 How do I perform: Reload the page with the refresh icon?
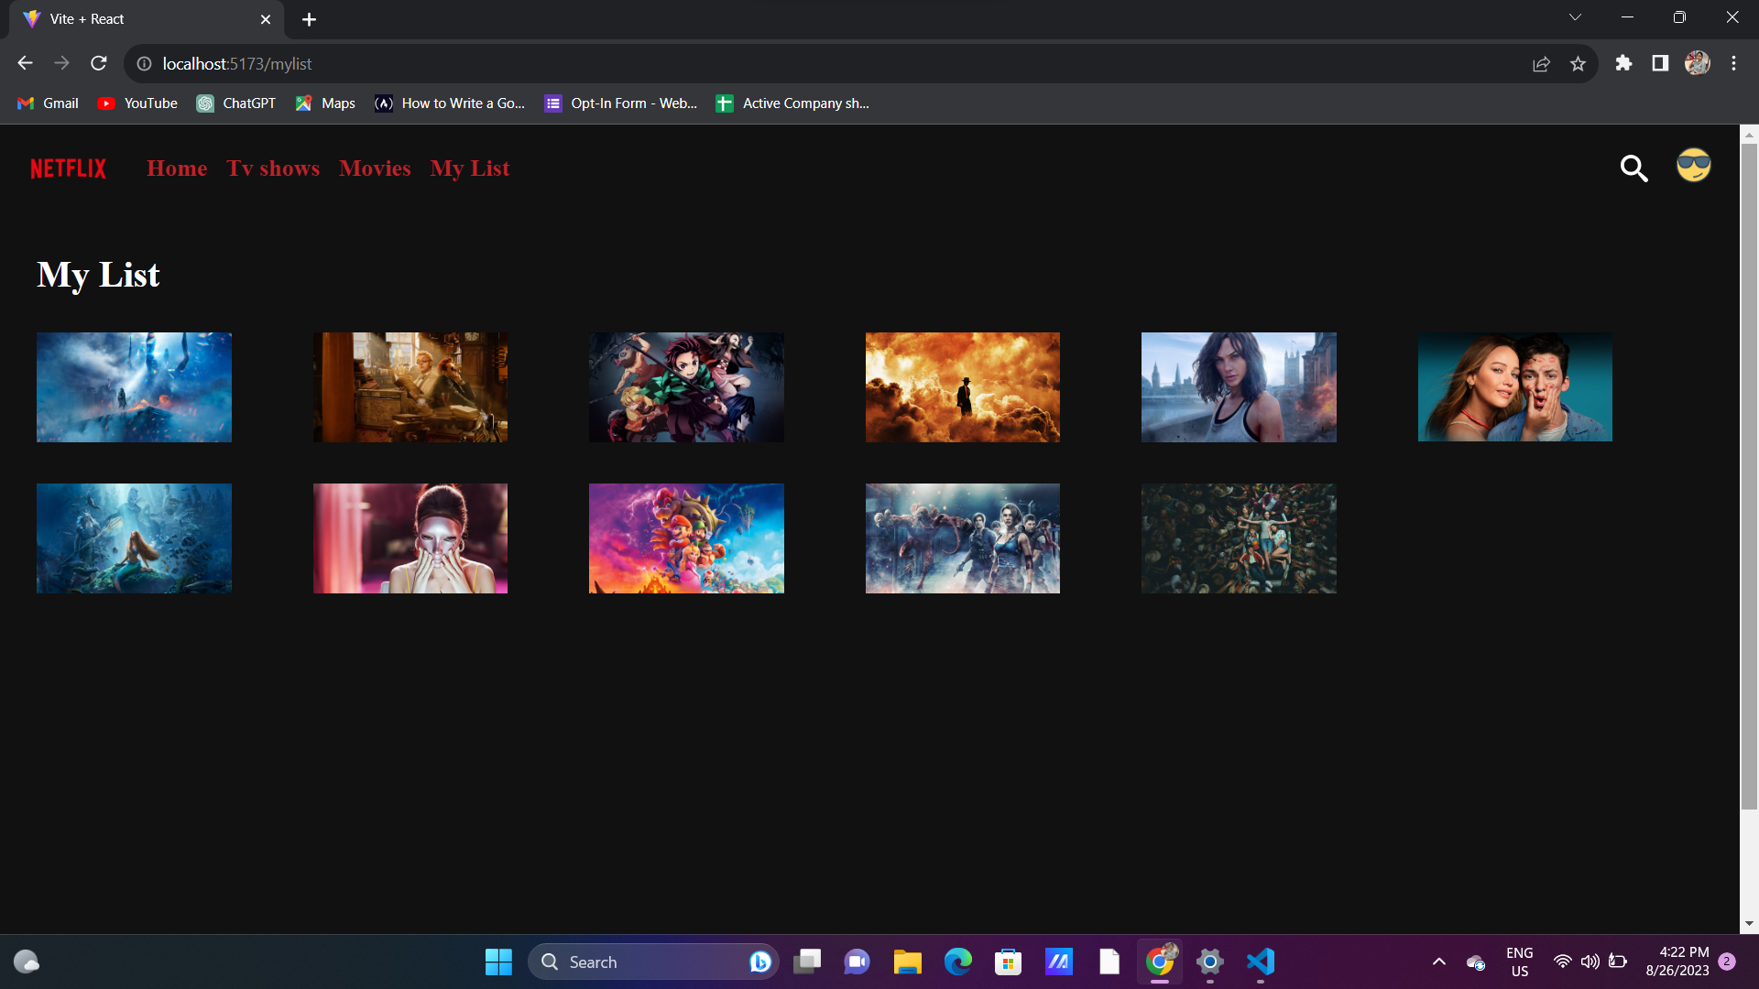pyautogui.click(x=98, y=63)
